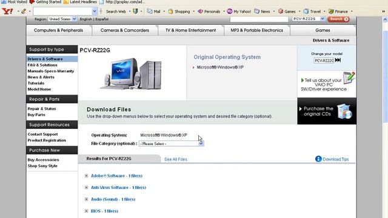This screenshot has width=388, height=218.
Task: Open Tutorials sidebar link
Action: (36, 84)
